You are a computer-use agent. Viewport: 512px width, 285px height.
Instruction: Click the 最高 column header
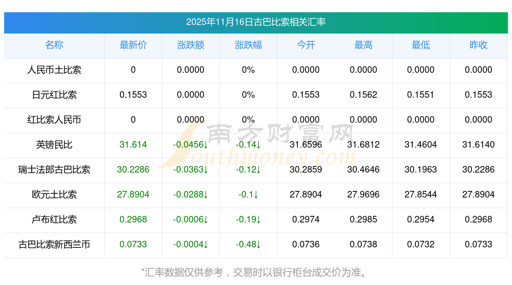click(x=363, y=45)
